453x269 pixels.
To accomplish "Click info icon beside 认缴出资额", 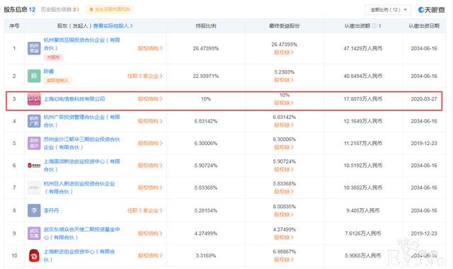I will click(x=374, y=25).
